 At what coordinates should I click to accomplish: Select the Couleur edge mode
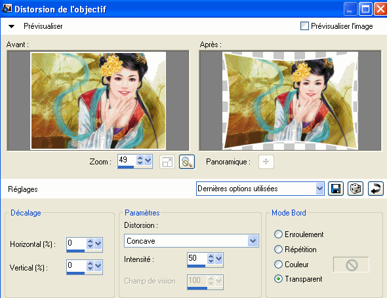278,264
